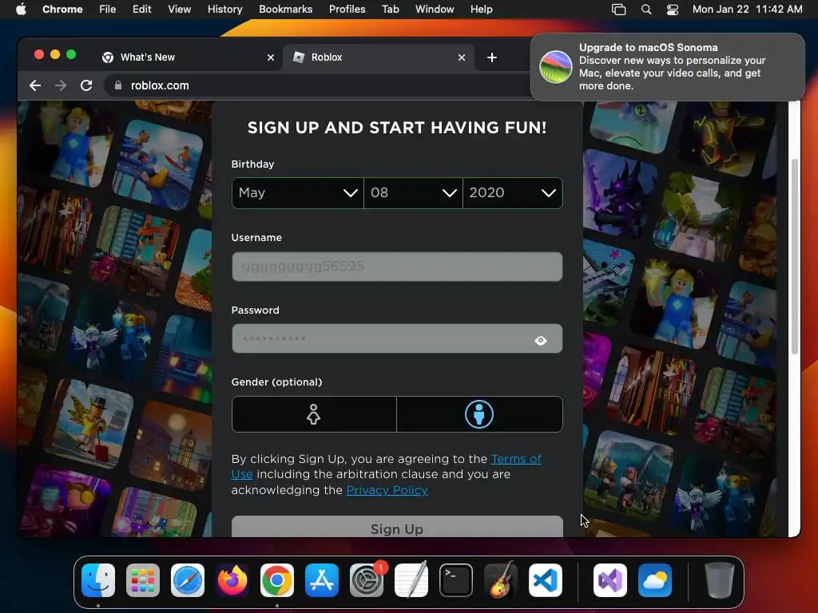This screenshot has width=818, height=613.
Task: Open Launchpad from the Dock
Action: click(x=143, y=580)
